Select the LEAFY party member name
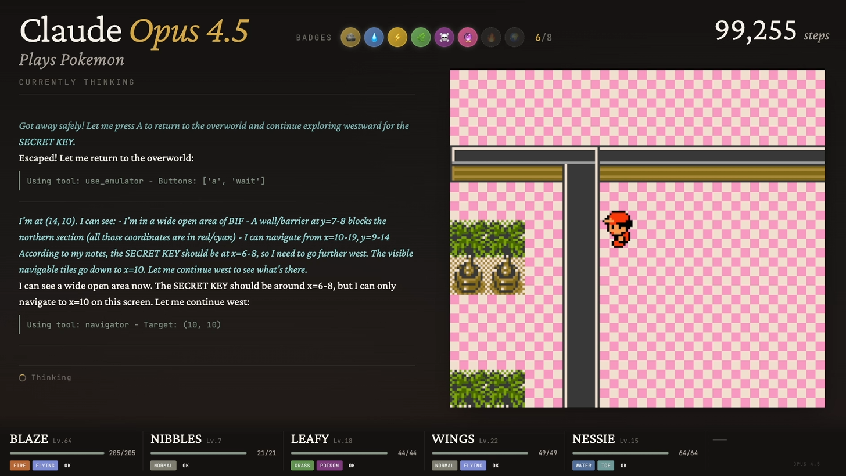The height and width of the screenshot is (476, 846). click(310, 439)
